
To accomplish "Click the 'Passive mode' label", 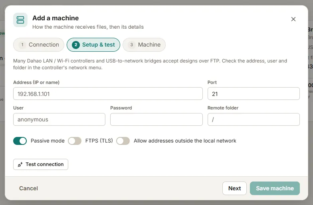I will pos(48,141).
